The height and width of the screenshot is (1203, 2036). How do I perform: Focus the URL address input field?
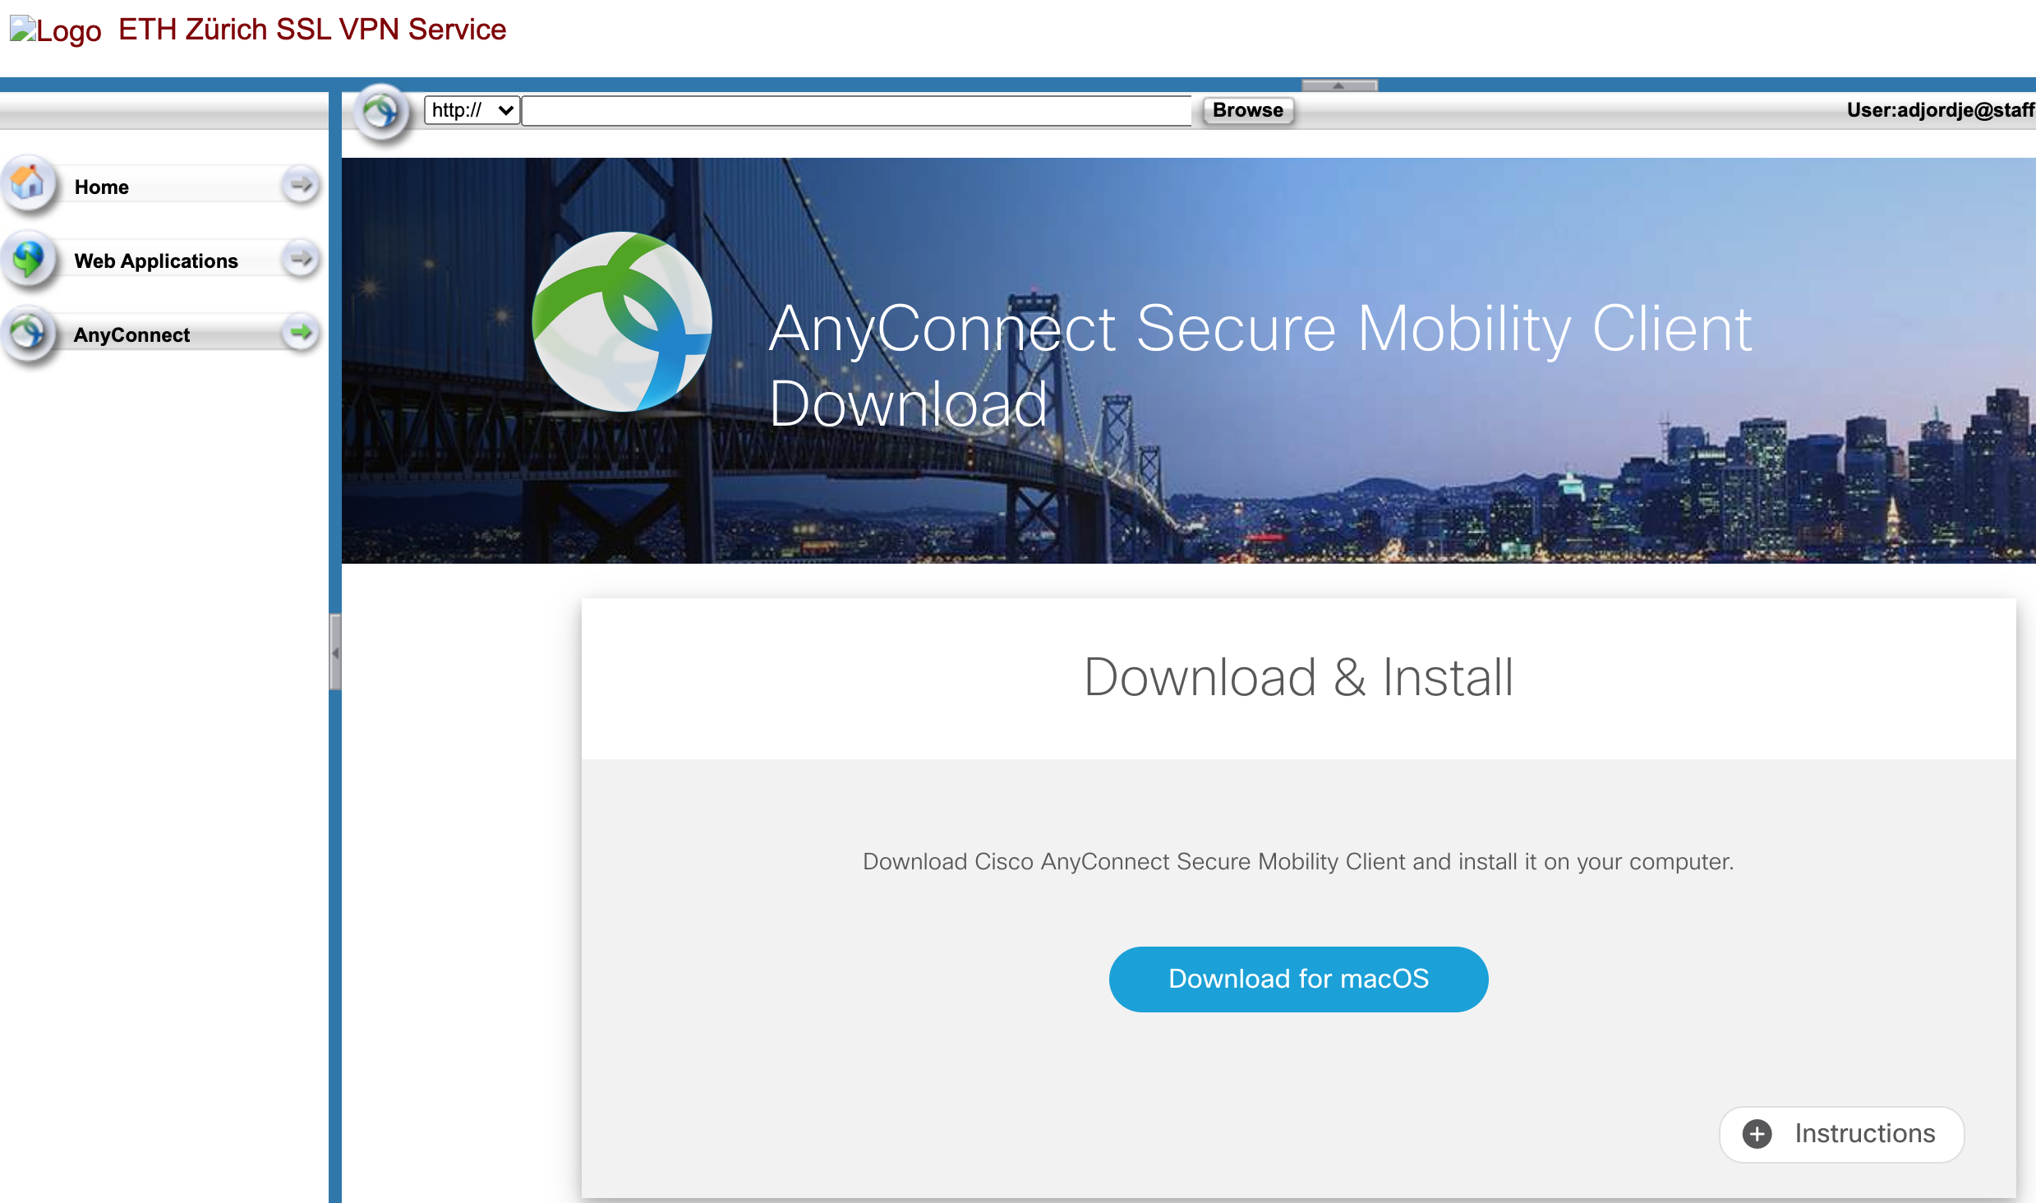coord(857,110)
